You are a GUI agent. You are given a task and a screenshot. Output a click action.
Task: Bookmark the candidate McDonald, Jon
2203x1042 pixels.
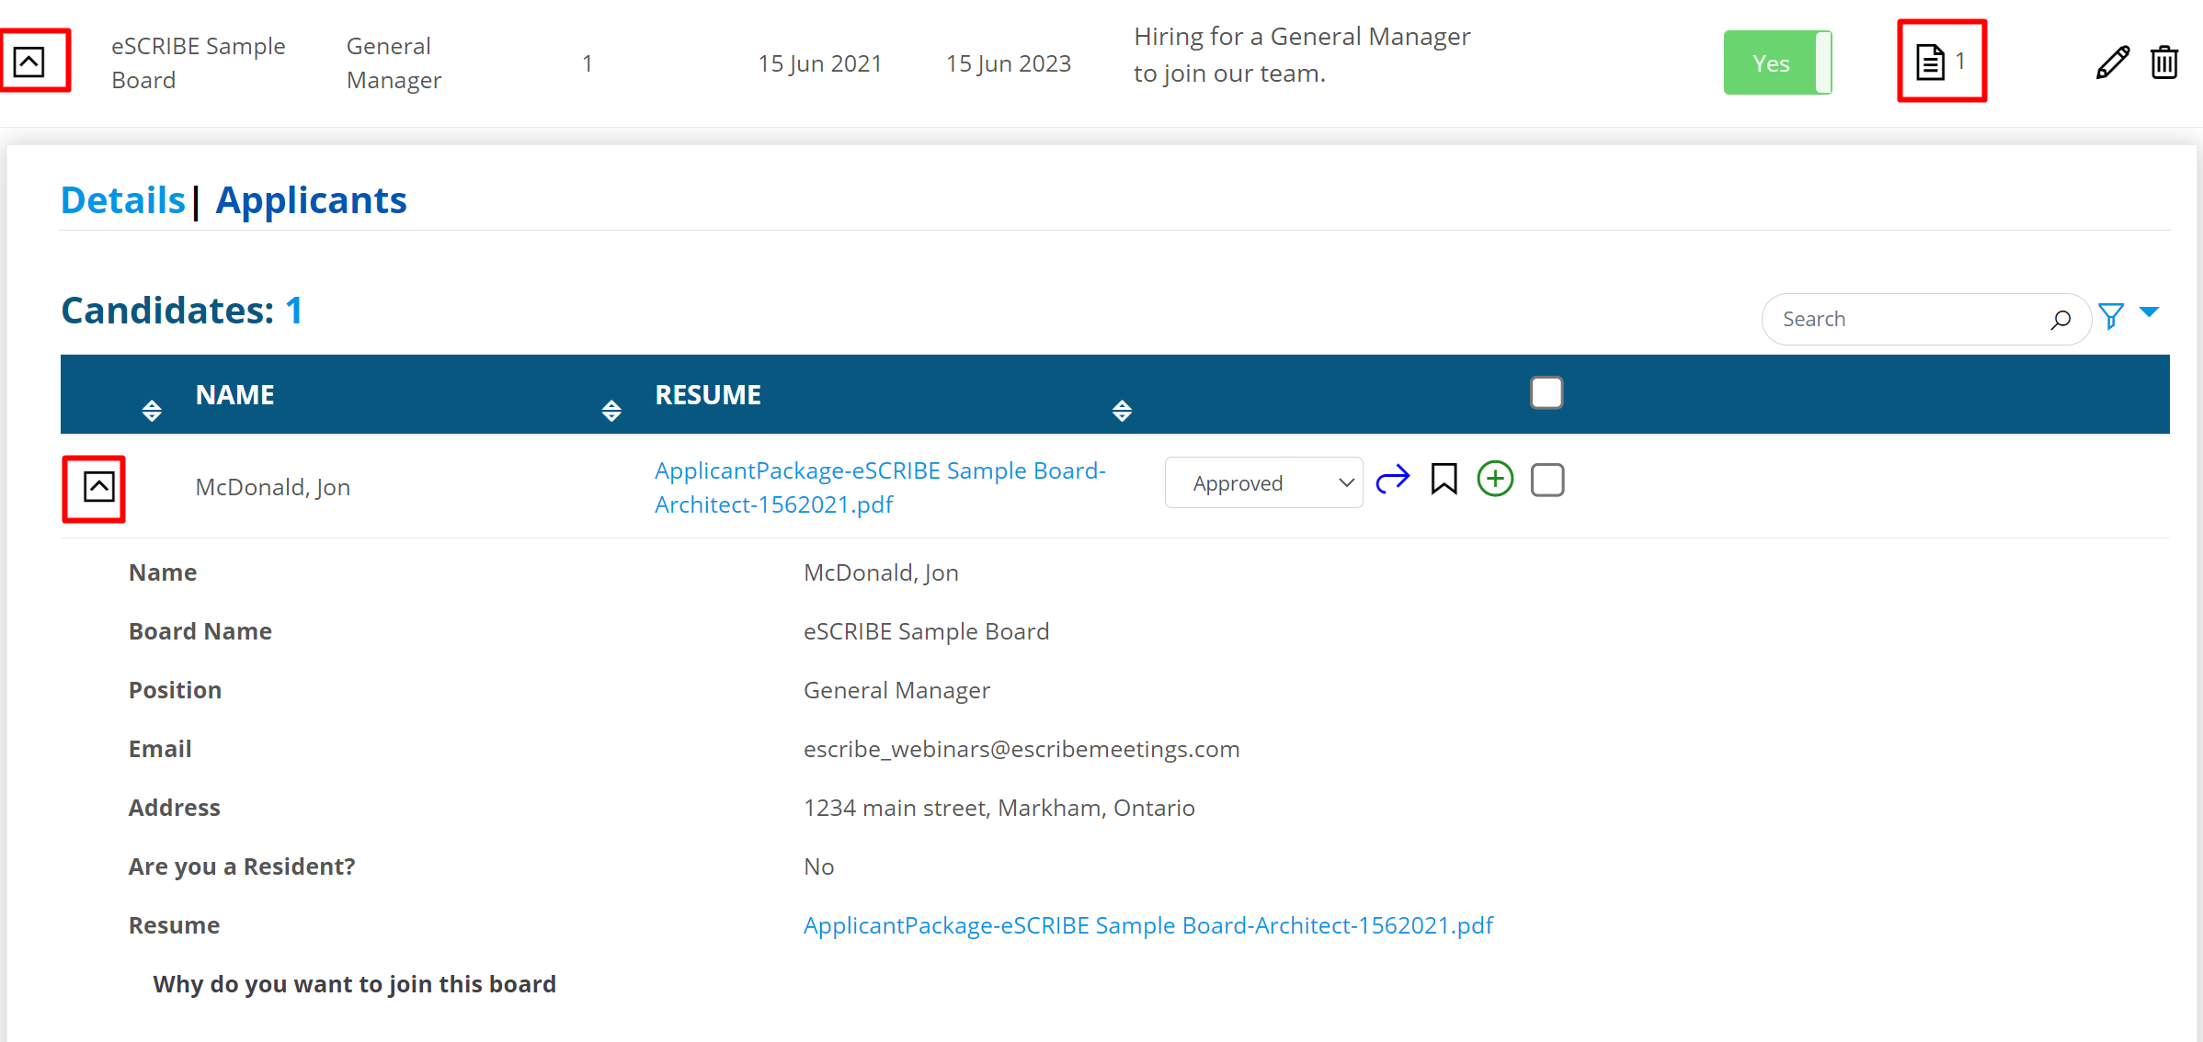pos(1444,480)
